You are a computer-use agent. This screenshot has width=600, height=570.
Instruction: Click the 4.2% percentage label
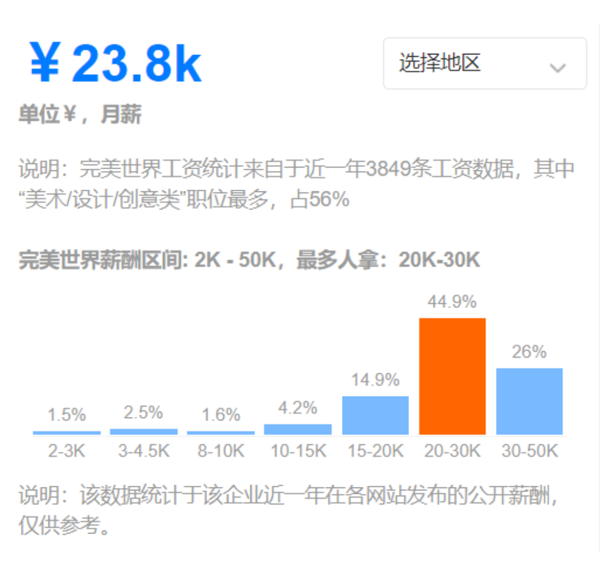(298, 408)
